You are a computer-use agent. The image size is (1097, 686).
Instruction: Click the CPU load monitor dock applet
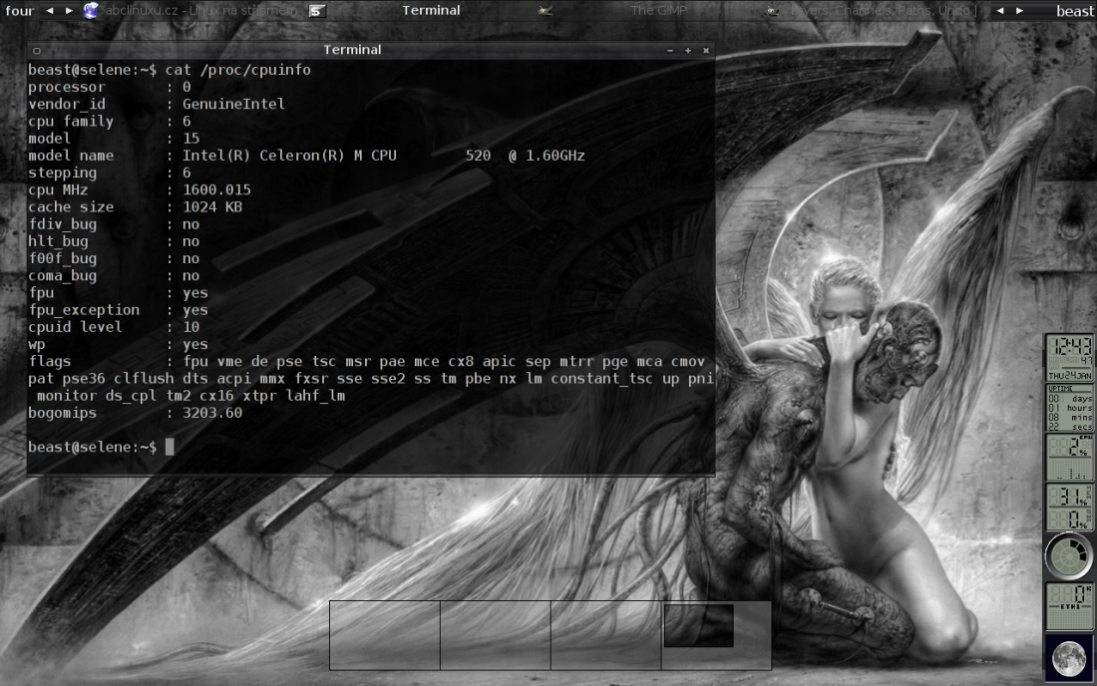coord(1069,458)
